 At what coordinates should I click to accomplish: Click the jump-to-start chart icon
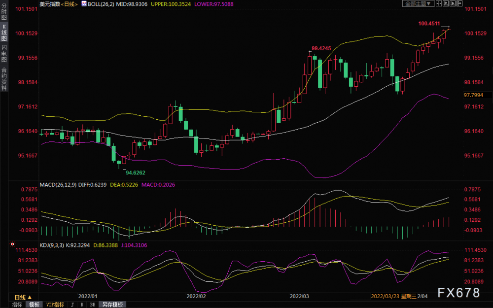[446, 3]
